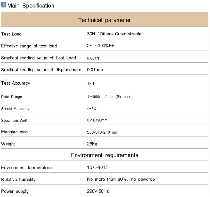Select the Technical parameter header row

point(105,20)
